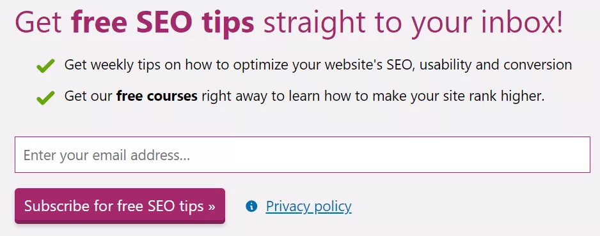Subscribe for free SEO tips button
This screenshot has width=600, height=236.
(120, 206)
